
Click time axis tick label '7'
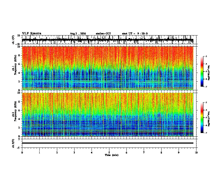(x=144, y=153)
